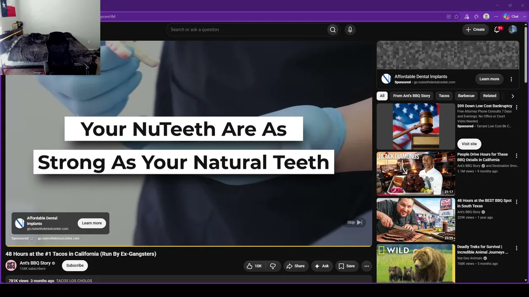Click "Nat Geo Animals" channel name
The image size is (529, 297).
469,258
